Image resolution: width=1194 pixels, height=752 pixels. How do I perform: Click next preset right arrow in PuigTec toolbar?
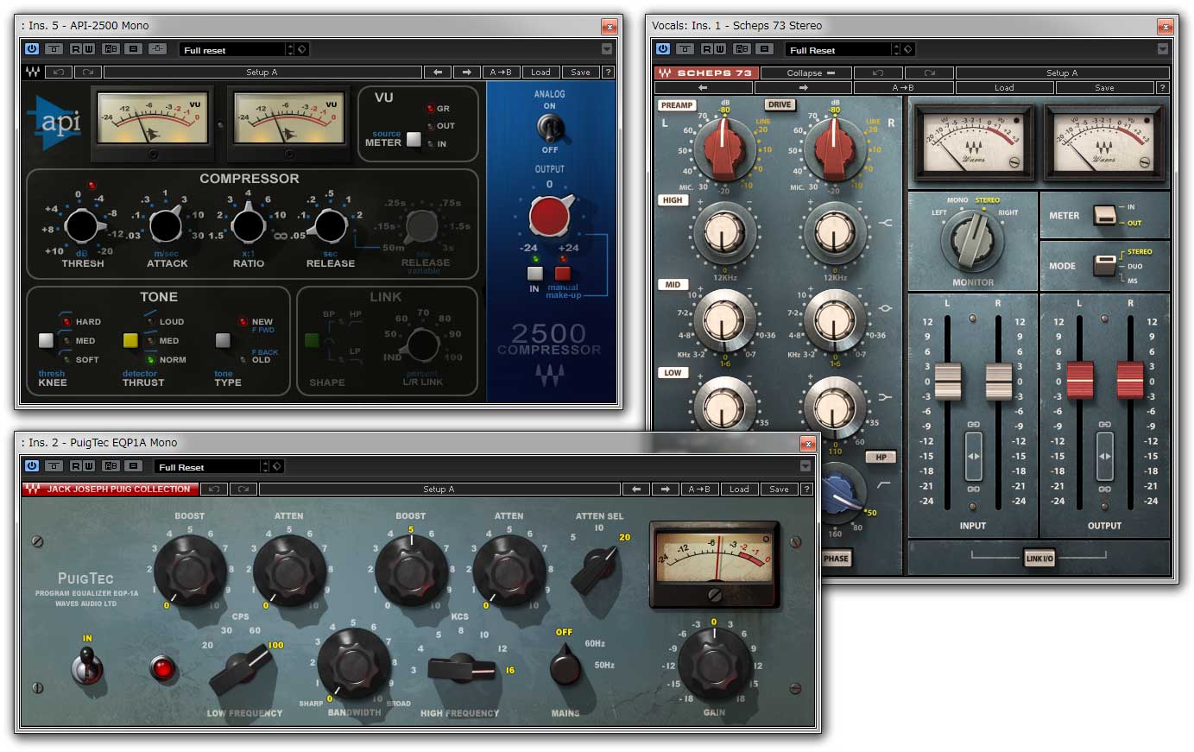point(665,490)
